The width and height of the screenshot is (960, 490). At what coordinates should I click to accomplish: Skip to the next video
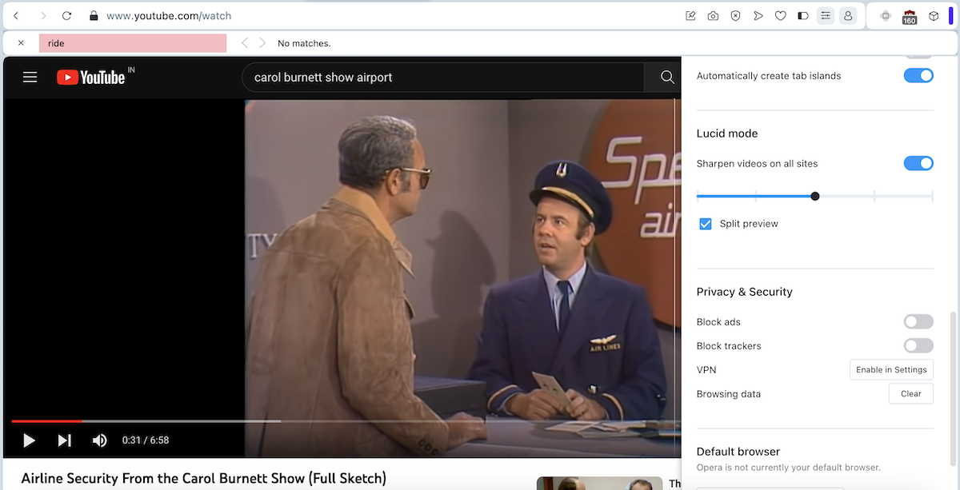point(65,440)
